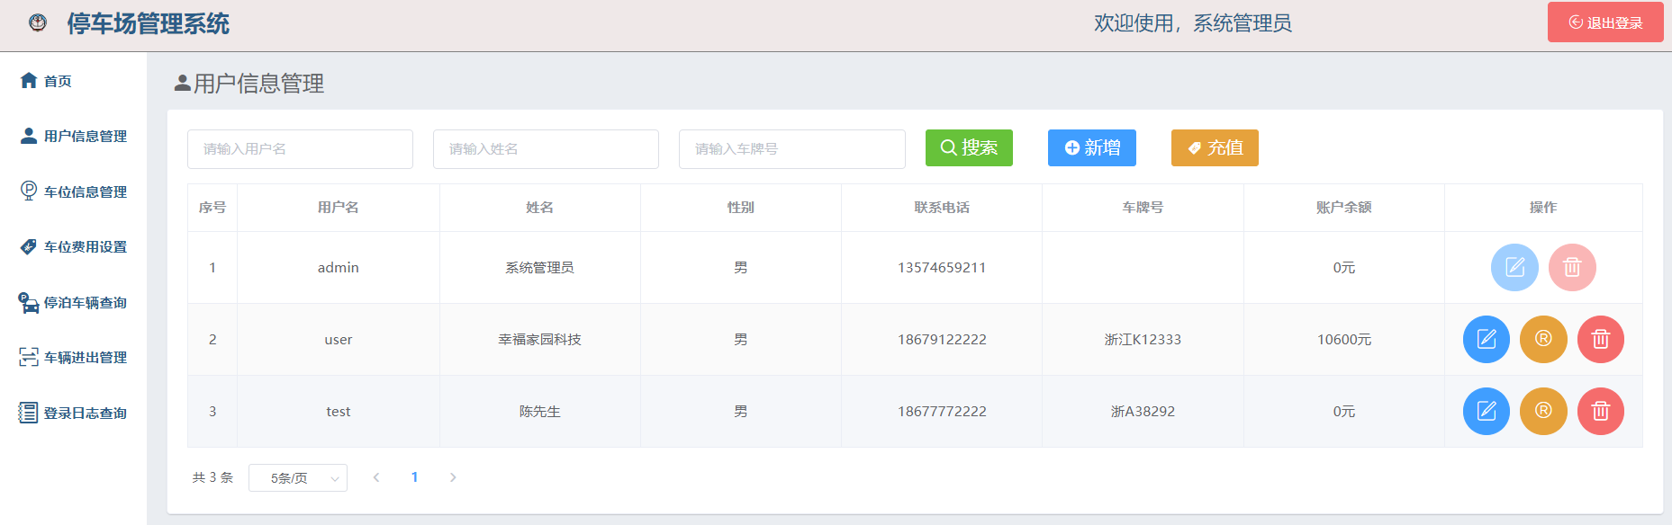This screenshot has height=525, width=1672.
Task: Click the 账户余额 column header
Action: (x=1344, y=208)
